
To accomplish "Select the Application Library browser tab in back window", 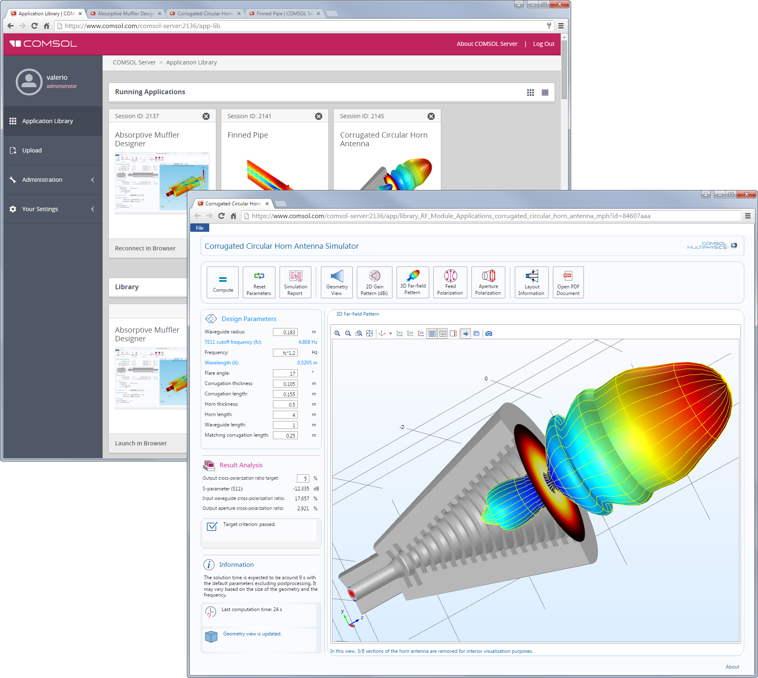I will pyautogui.click(x=46, y=14).
